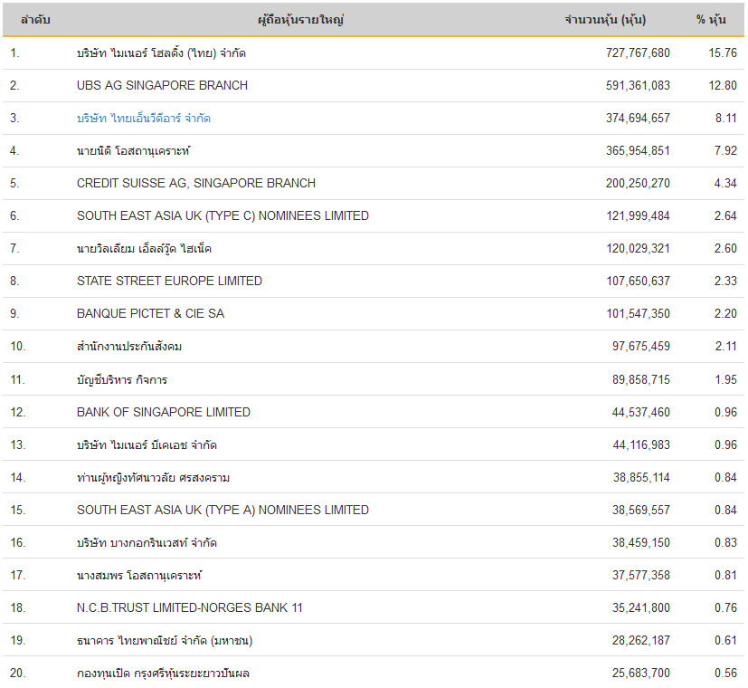Screen dimensions: 748x688
Task: Click percentage value 15.76
Action: [723, 53]
